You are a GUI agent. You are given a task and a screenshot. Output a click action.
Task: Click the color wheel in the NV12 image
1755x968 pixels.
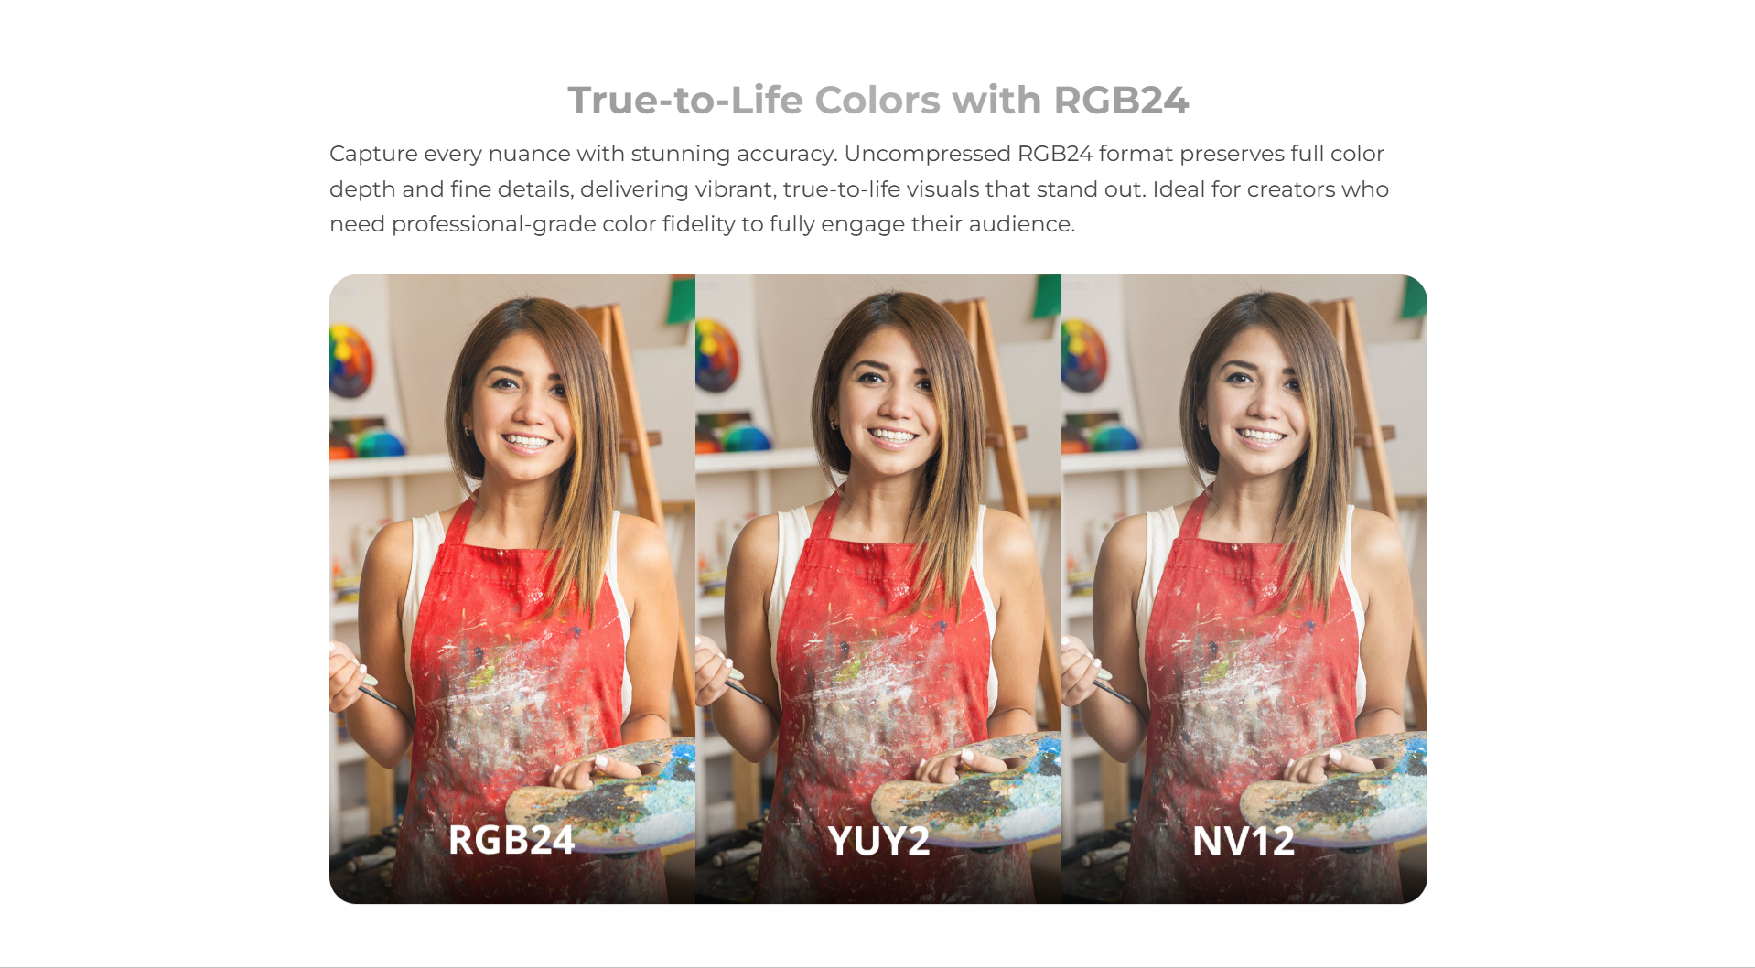point(1084,355)
